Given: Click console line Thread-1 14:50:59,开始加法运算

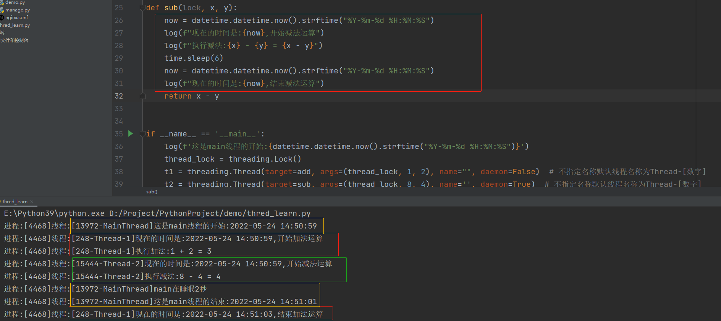Looking at the screenshot, I should pos(163,238).
